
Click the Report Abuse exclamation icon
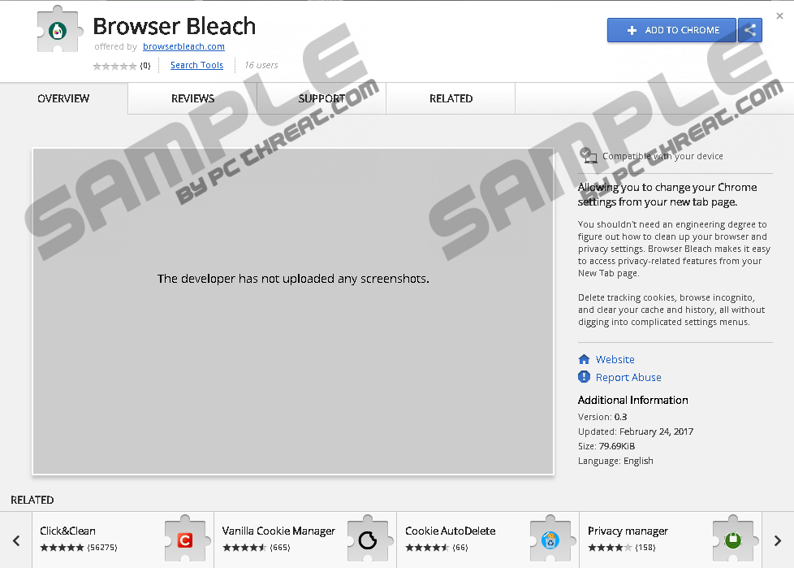click(x=584, y=377)
